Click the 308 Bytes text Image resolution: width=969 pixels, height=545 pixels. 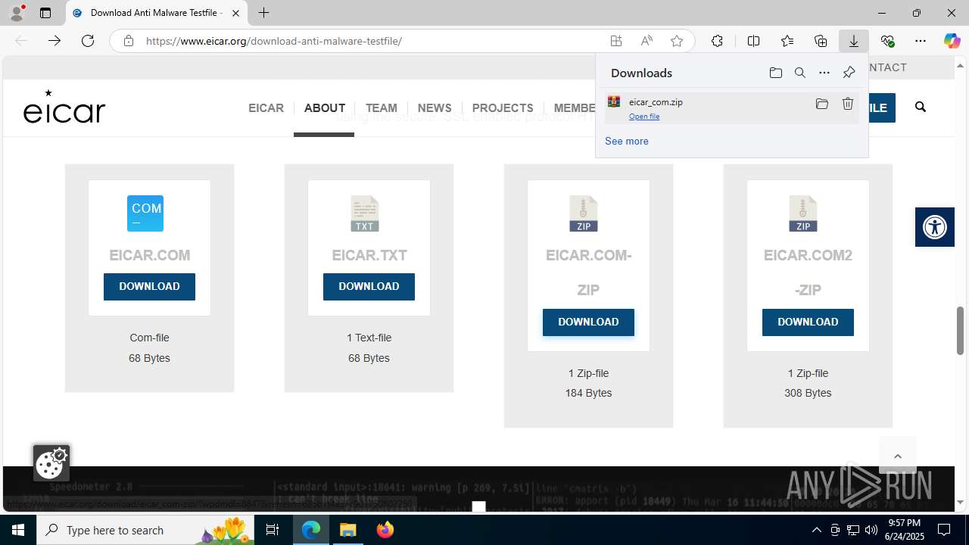[808, 393]
